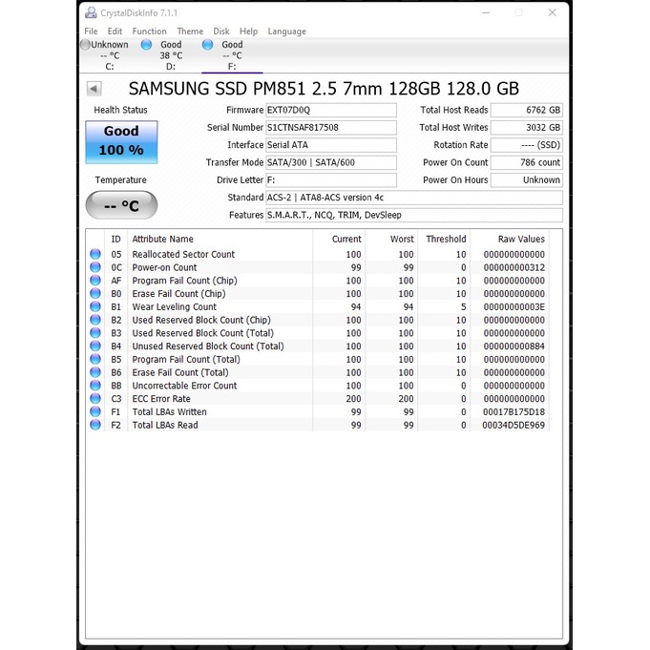Select the ECC Error Rate attribute name
The image size is (650, 650).
coord(161,399)
